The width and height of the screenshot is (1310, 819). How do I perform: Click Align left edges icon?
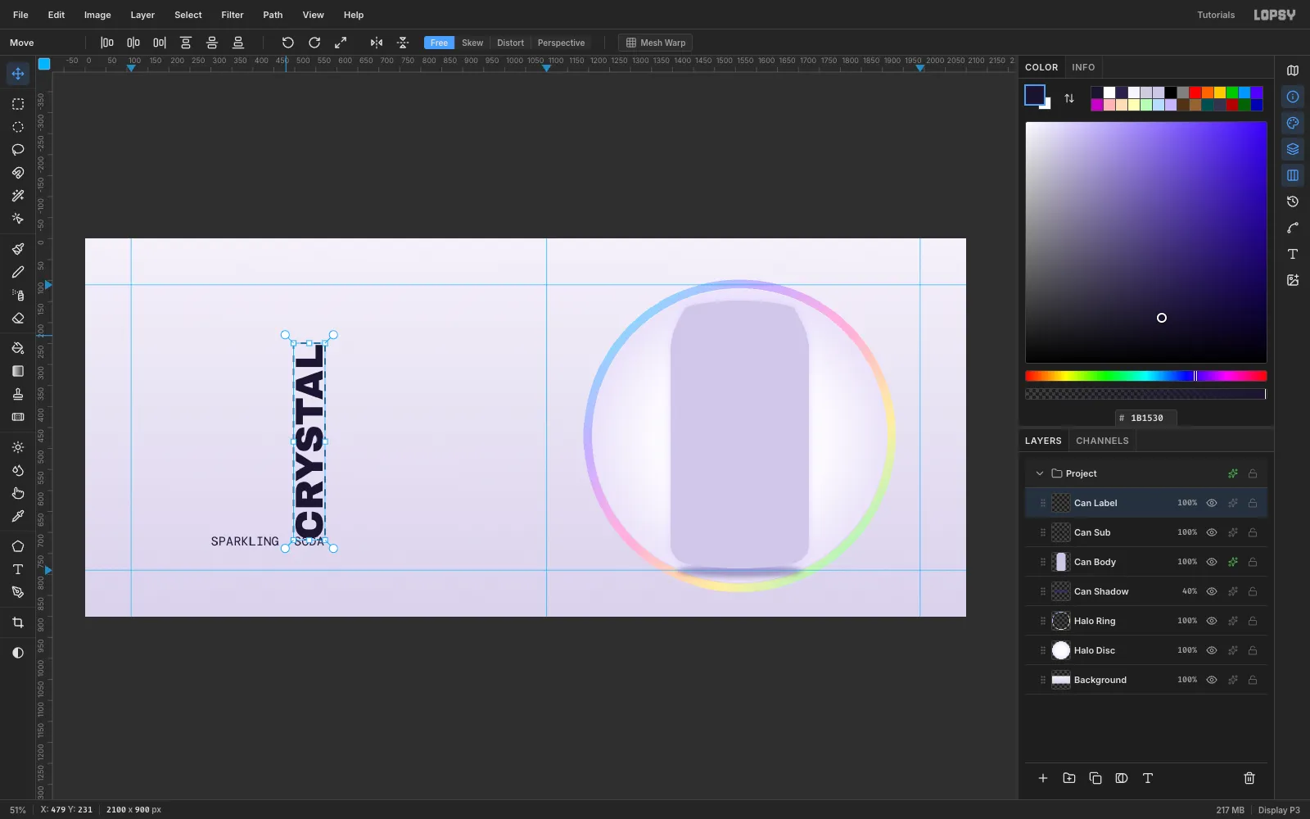pyautogui.click(x=107, y=43)
